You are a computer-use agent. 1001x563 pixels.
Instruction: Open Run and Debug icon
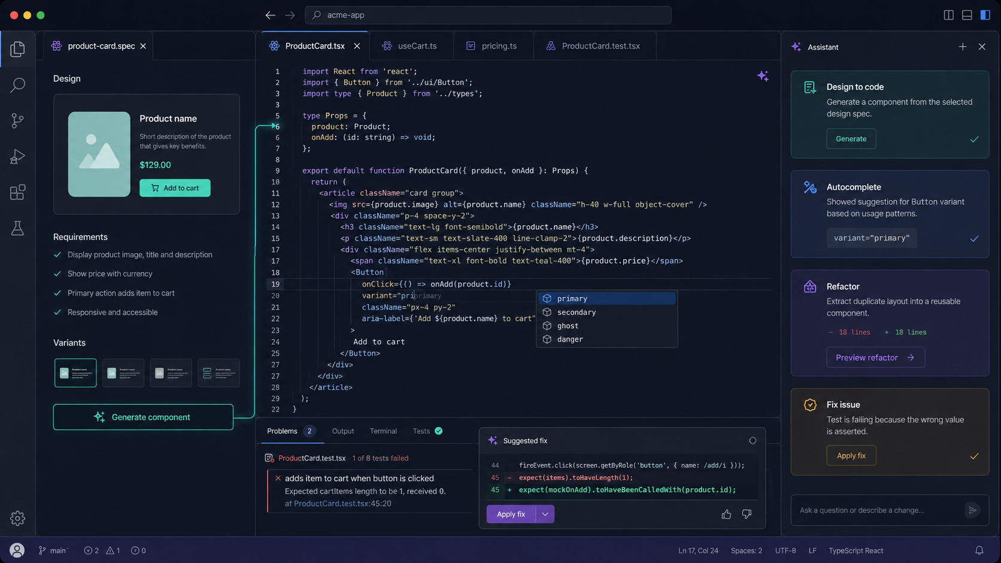tap(17, 157)
